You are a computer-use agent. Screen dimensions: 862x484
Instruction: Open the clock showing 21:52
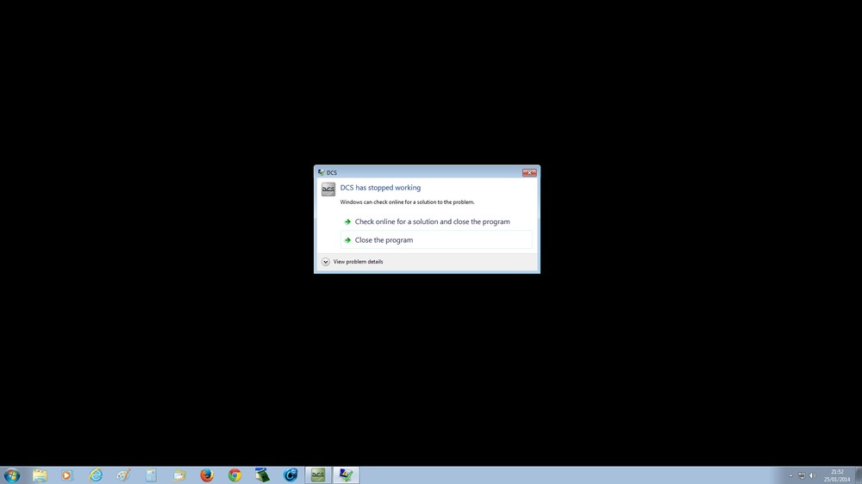point(837,475)
